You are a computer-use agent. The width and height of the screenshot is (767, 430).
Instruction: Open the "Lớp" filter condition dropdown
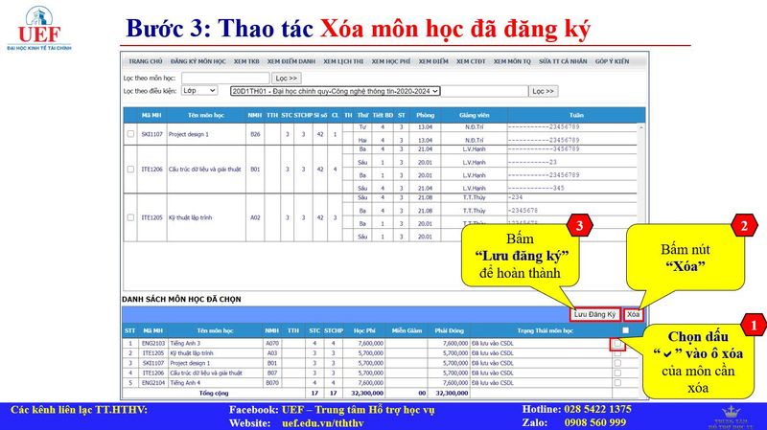(x=202, y=92)
